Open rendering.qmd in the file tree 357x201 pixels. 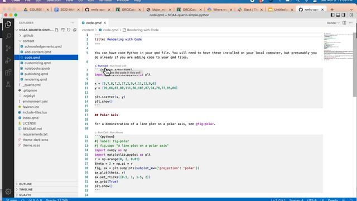click(x=36, y=79)
